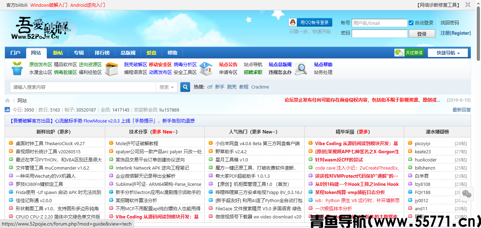Image resolution: width=481 pixels, height=228 pixels.
Task: Click the forum ban notice text link
Action: coord(362,100)
